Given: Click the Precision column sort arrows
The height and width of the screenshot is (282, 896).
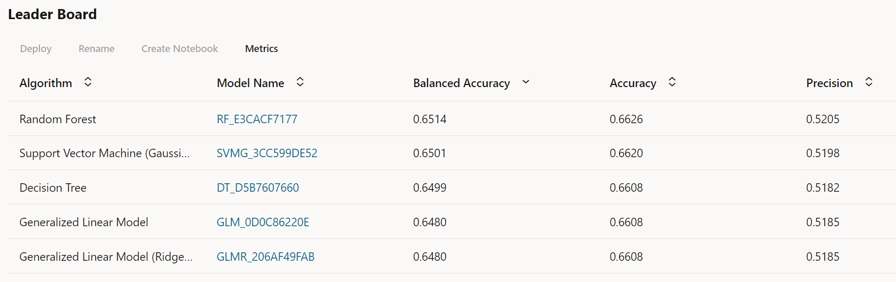Looking at the screenshot, I should tap(869, 82).
